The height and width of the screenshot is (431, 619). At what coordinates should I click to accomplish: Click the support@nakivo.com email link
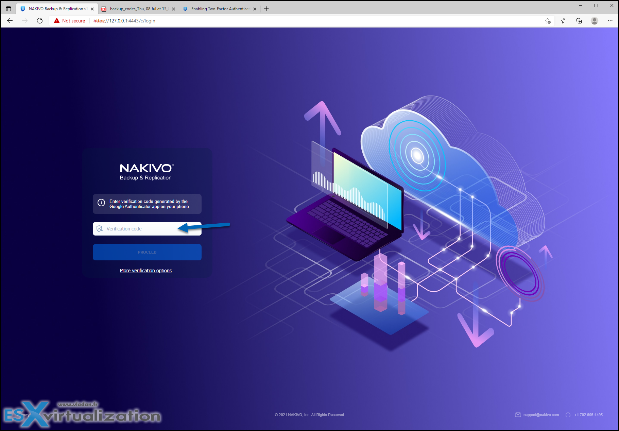pos(541,415)
